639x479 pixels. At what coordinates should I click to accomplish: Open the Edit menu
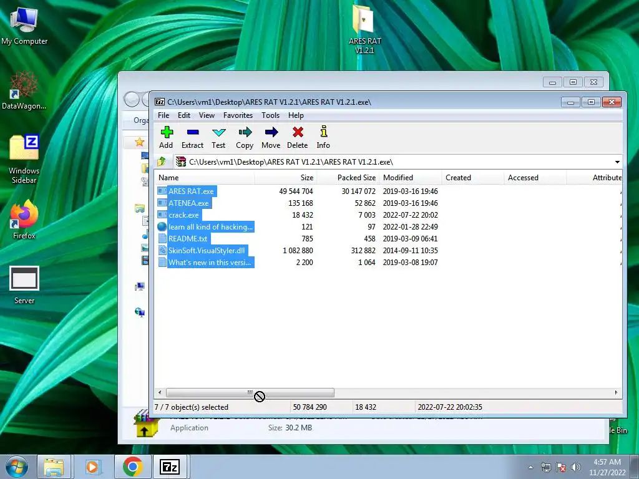[x=184, y=115]
